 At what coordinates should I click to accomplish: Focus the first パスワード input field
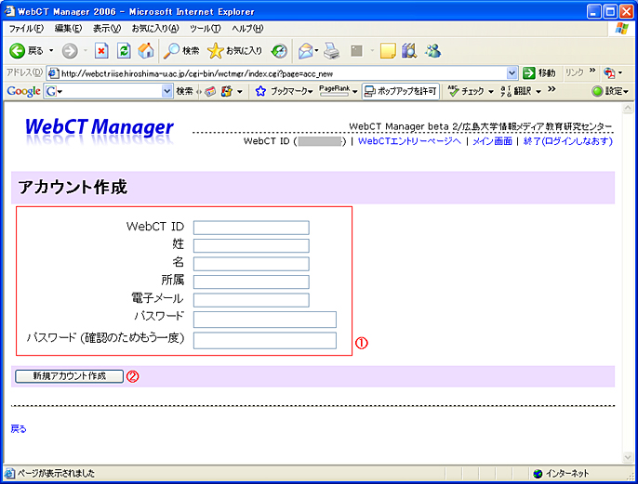265,320
